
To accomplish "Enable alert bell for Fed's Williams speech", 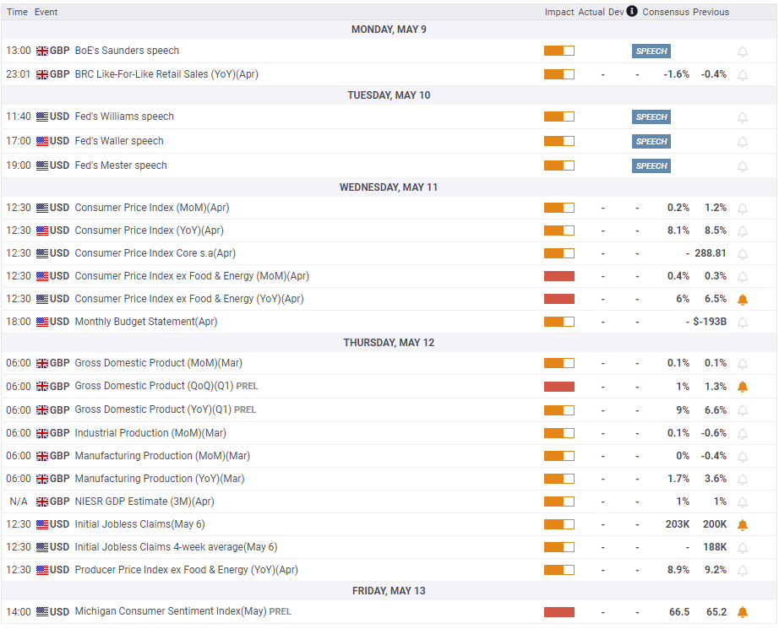I will 742,117.
